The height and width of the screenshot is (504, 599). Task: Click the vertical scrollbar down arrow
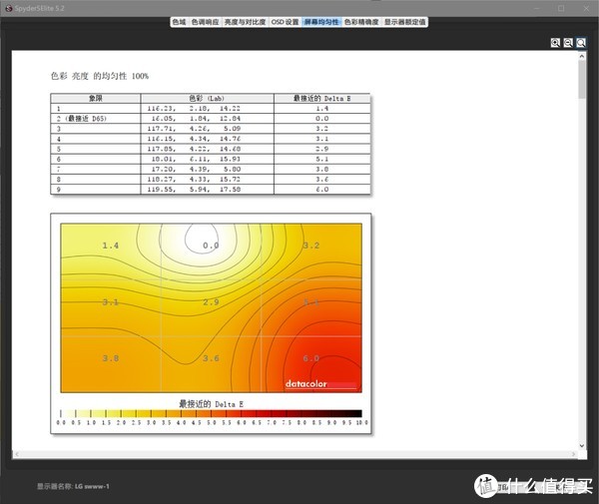click(582, 445)
